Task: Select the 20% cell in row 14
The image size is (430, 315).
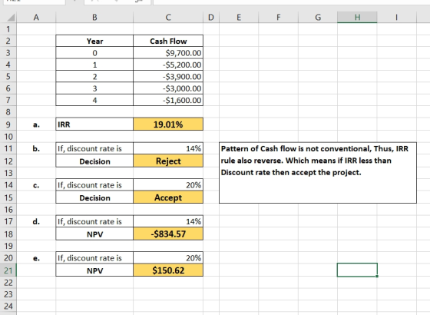Action: (x=168, y=185)
